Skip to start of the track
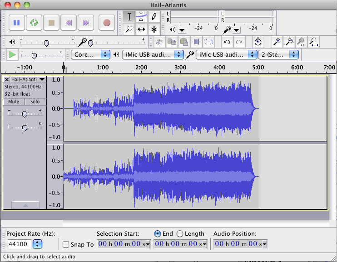Screen dimensions: 337x262 pos(69,23)
